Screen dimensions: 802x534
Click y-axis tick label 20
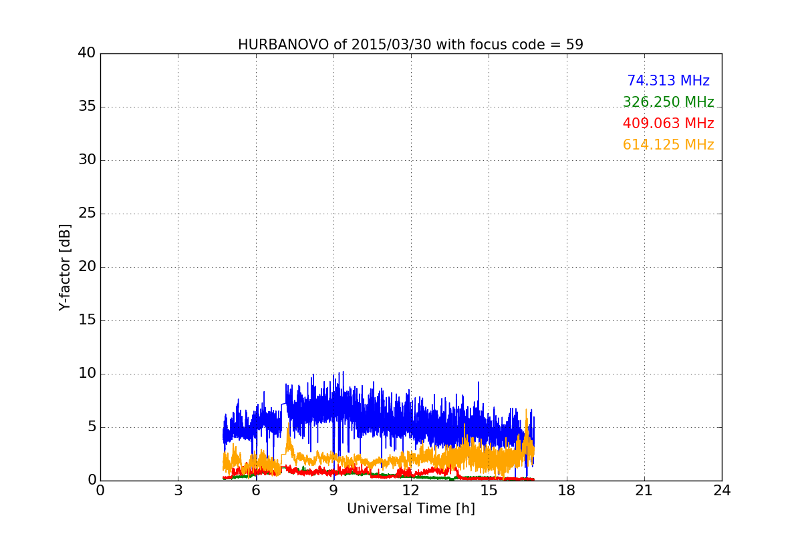pyautogui.click(x=87, y=267)
